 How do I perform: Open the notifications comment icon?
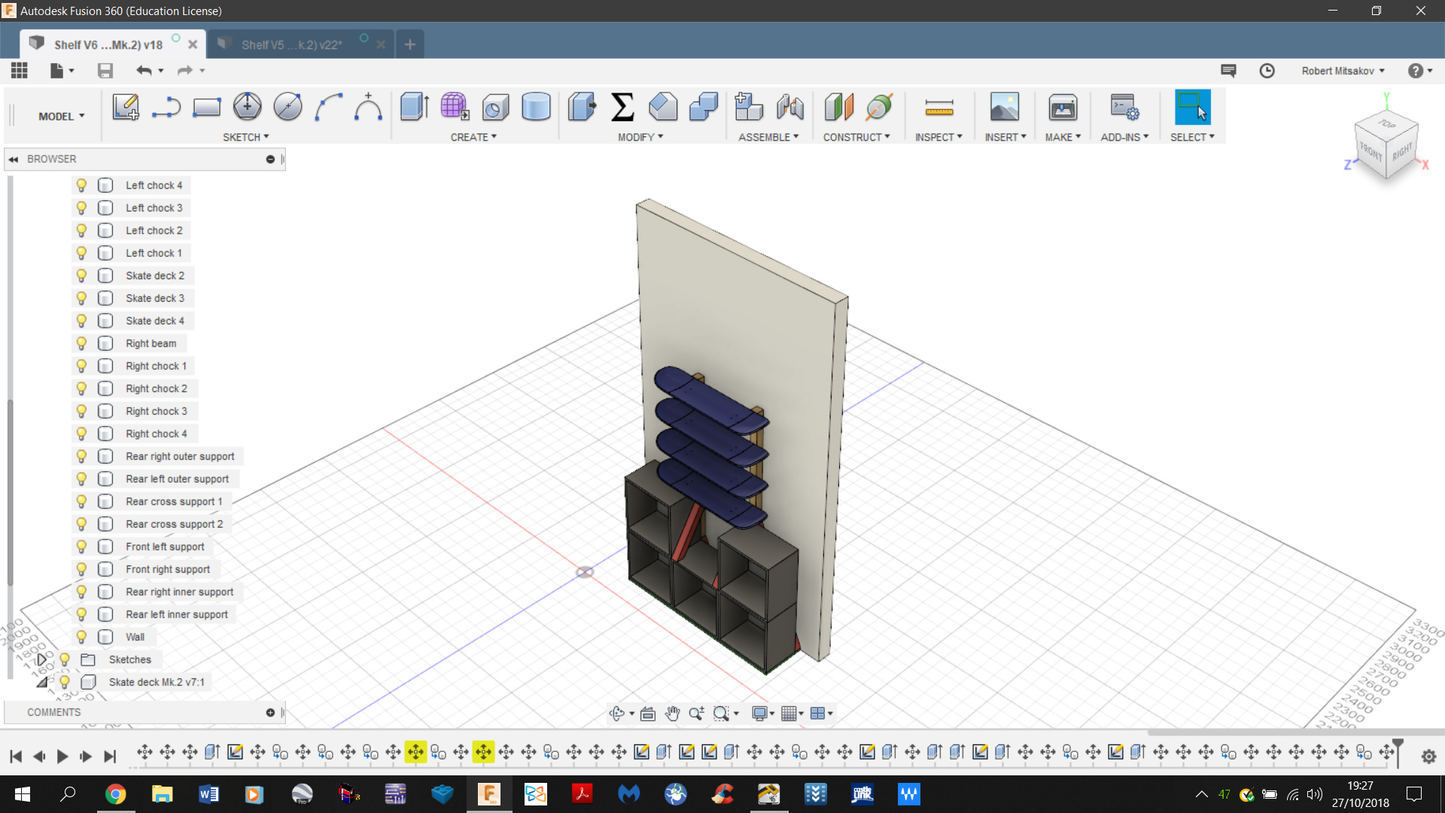[1228, 70]
